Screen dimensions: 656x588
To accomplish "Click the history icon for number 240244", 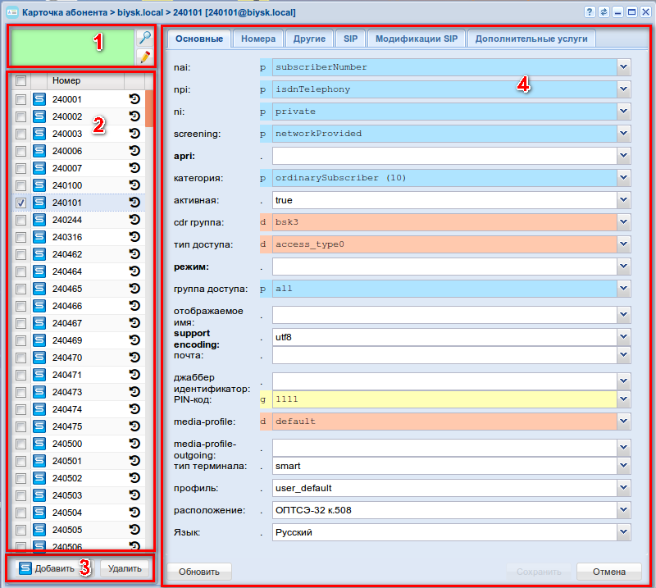I will [x=134, y=220].
